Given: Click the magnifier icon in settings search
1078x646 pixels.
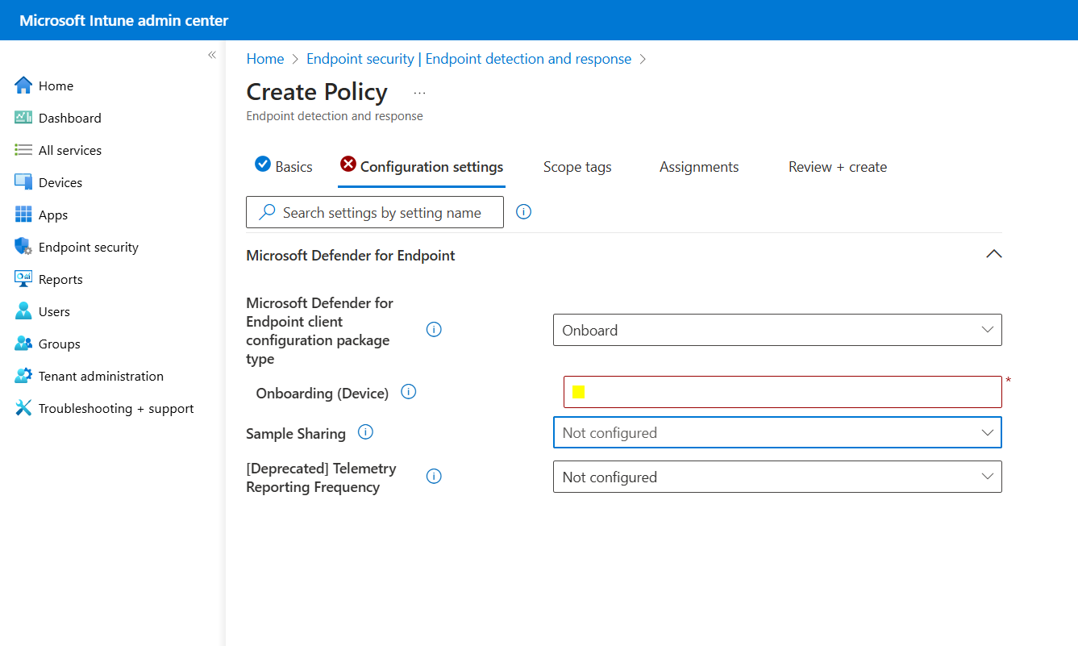Looking at the screenshot, I should click(x=267, y=212).
